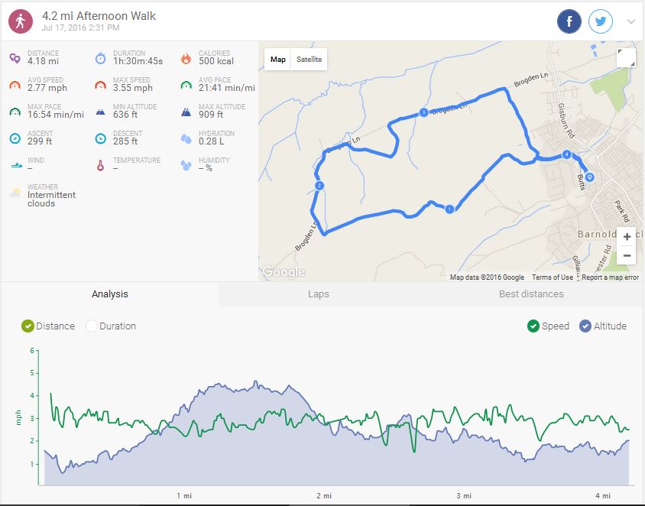Open the Terms of Use link
This screenshot has width=645, height=506.
coord(552,277)
